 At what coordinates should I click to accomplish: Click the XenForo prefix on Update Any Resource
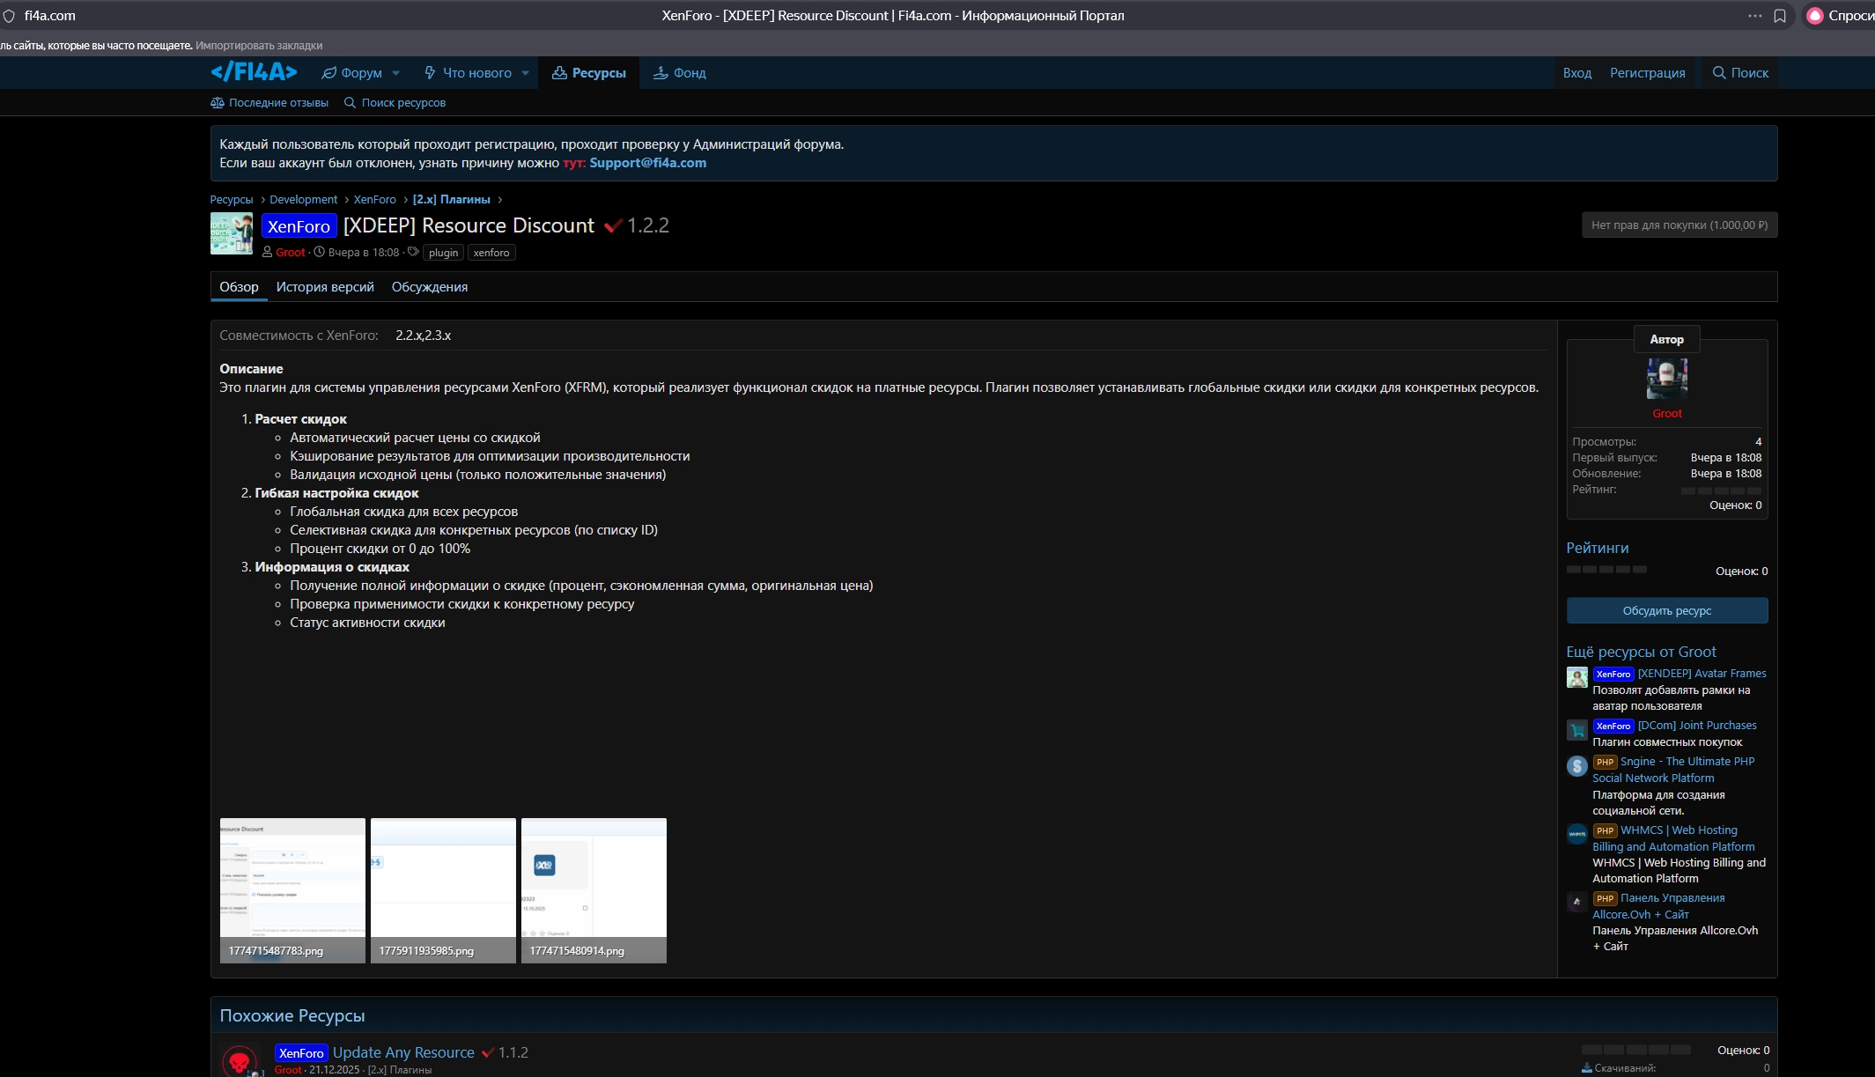(301, 1053)
